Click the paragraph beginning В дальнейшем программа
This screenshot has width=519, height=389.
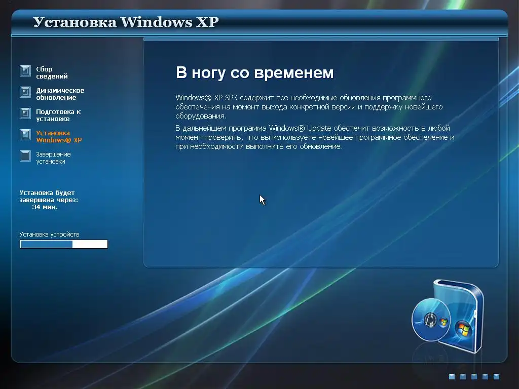[x=315, y=137]
